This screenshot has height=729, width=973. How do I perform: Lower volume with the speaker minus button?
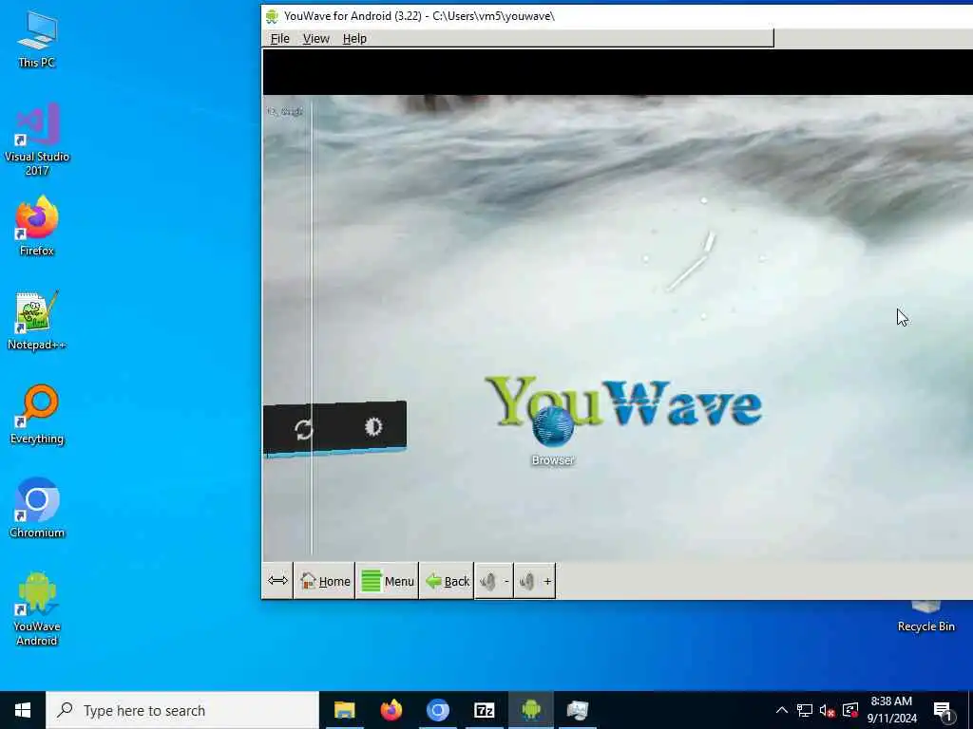[494, 581]
